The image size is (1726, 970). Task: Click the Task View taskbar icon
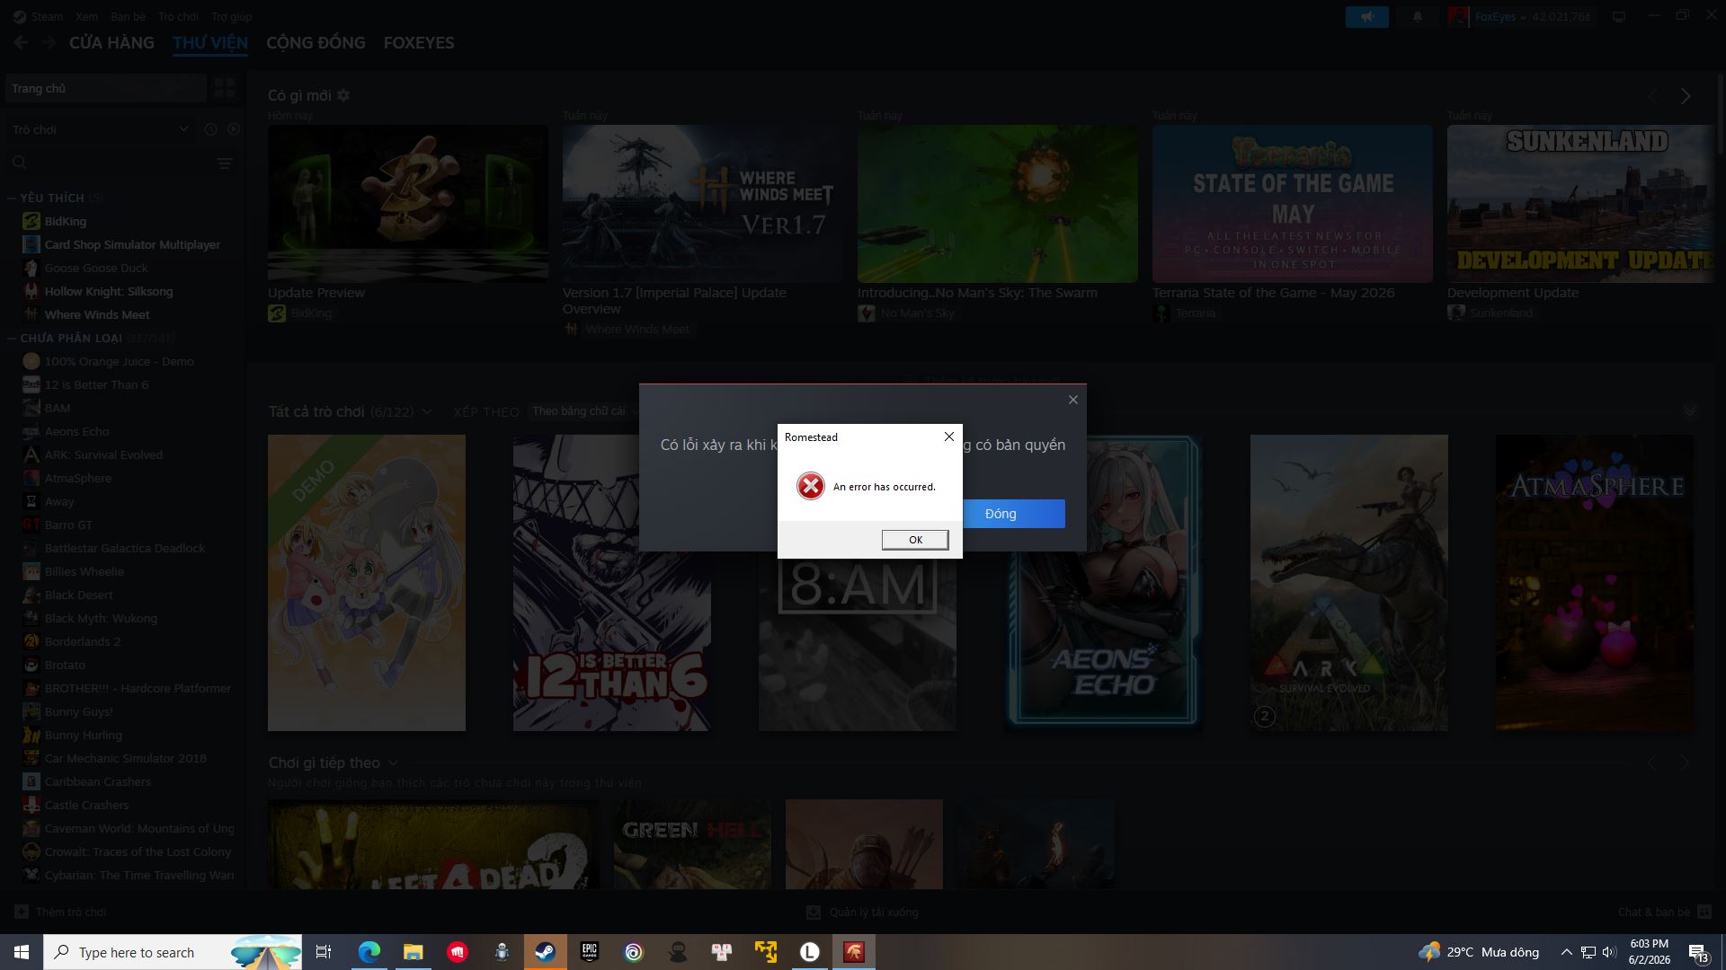point(324,952)
